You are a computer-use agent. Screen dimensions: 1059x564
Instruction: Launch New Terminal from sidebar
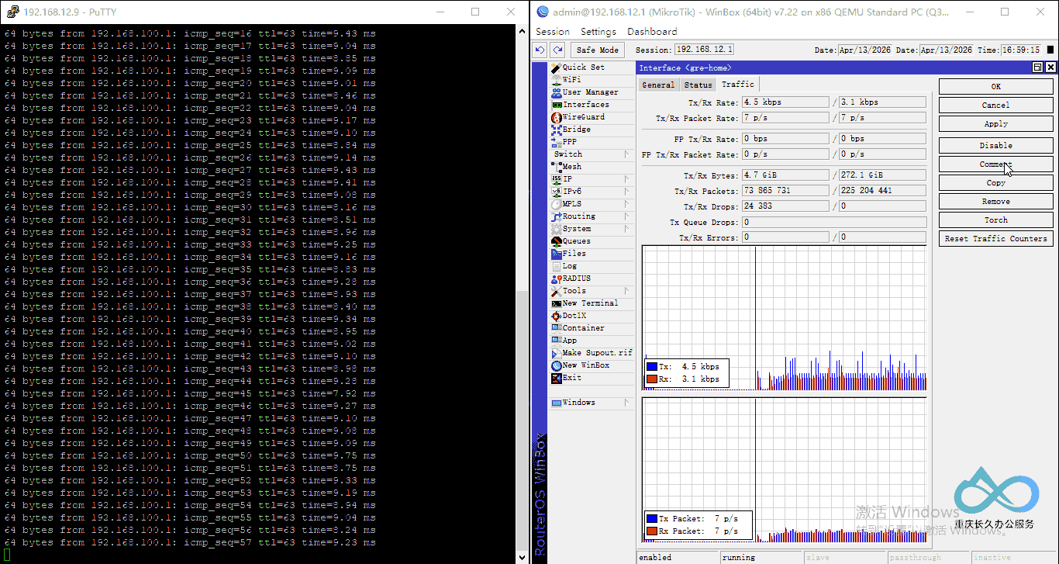click(x=589, y=303)
